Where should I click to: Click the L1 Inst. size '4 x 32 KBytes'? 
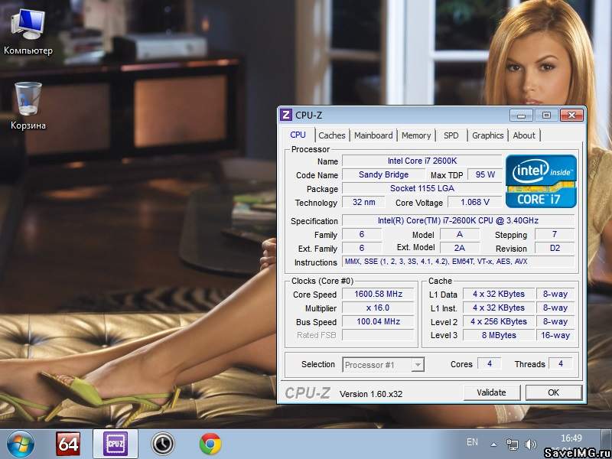pos(499,308)
